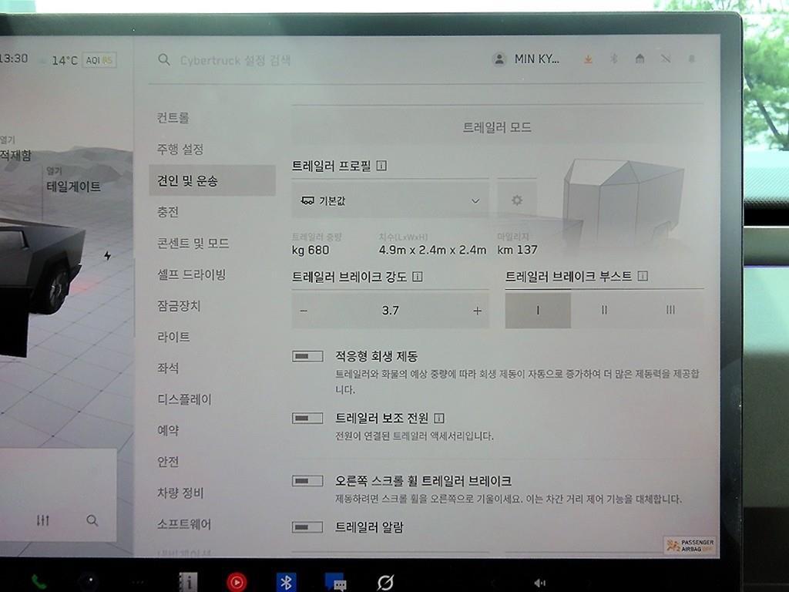The height and width of the screenshot is (592, 789).
Task: Select 견인 및 운송 category
Action: 213,180
